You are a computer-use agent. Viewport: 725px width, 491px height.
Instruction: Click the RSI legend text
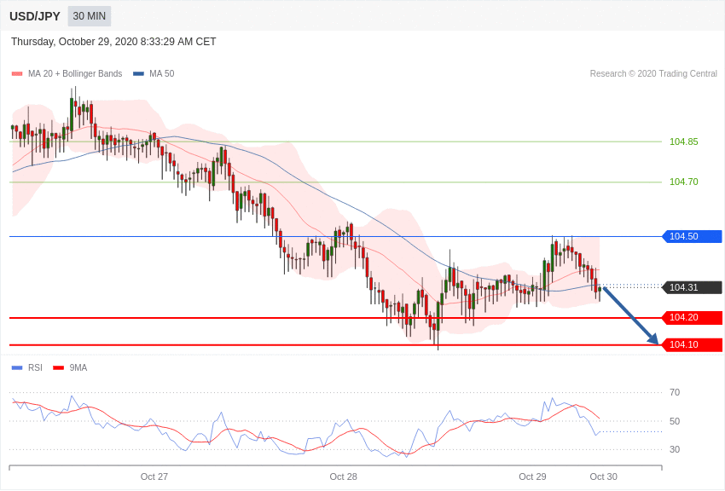(x=35, y=368)
